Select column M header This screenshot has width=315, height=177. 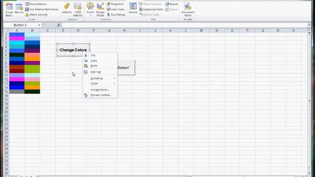[x=201, y=30]
